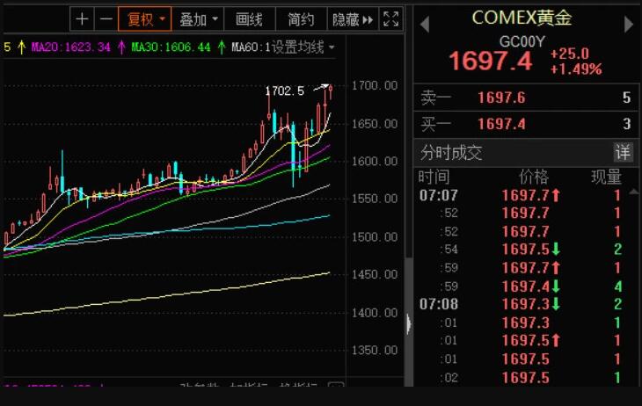
Task: Click the collapse handle between chart and panel
Action: click(408, 324)
